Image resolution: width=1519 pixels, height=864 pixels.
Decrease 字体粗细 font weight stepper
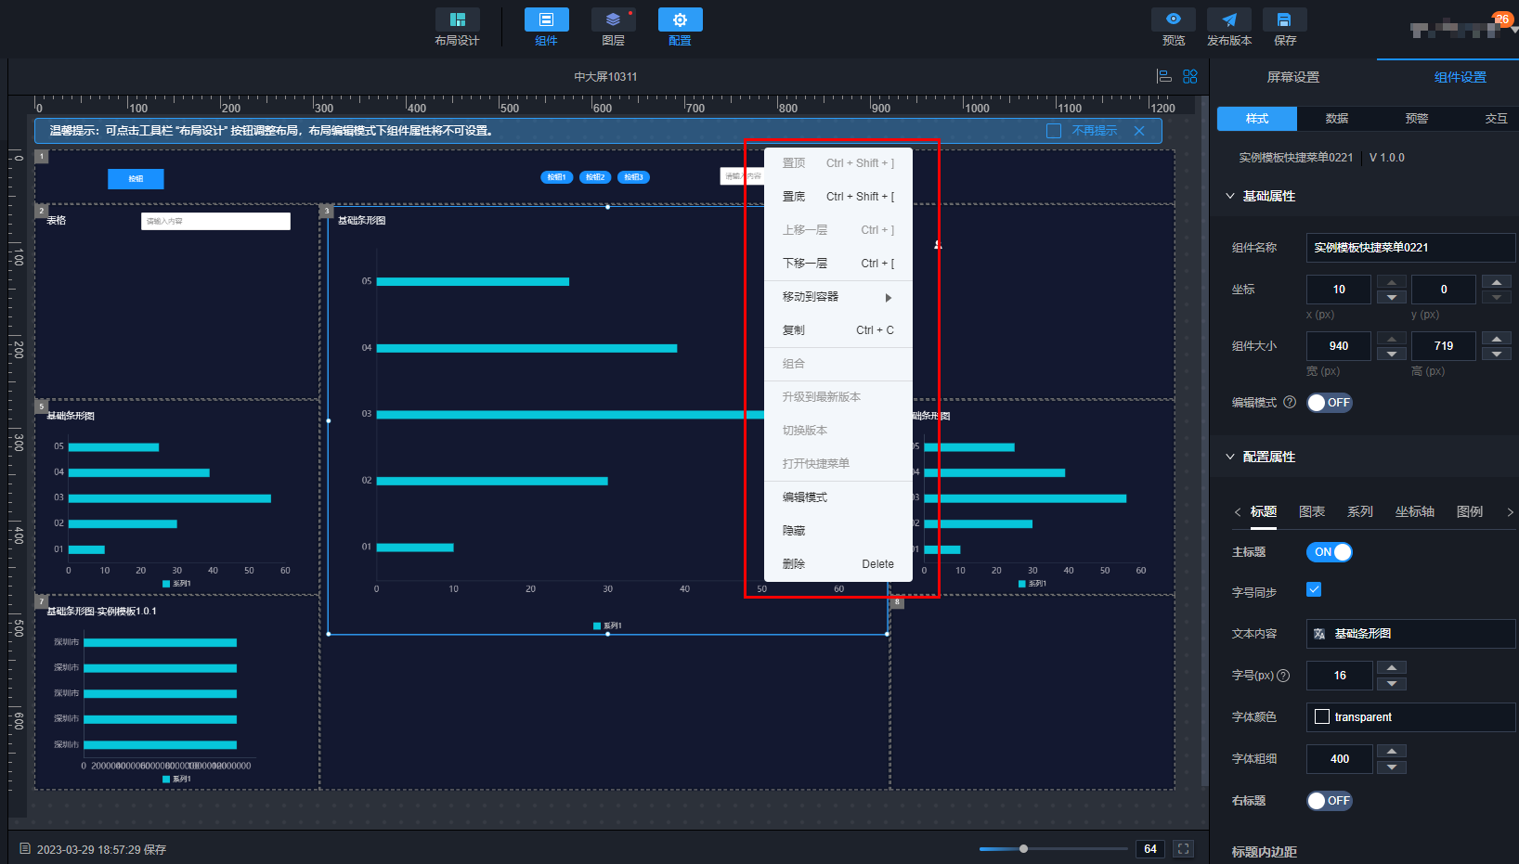click(x=1391, y=767)
